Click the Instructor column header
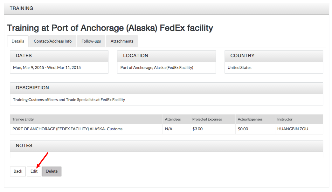The height and width of the screenshot is (192, 332). point(285,119)
